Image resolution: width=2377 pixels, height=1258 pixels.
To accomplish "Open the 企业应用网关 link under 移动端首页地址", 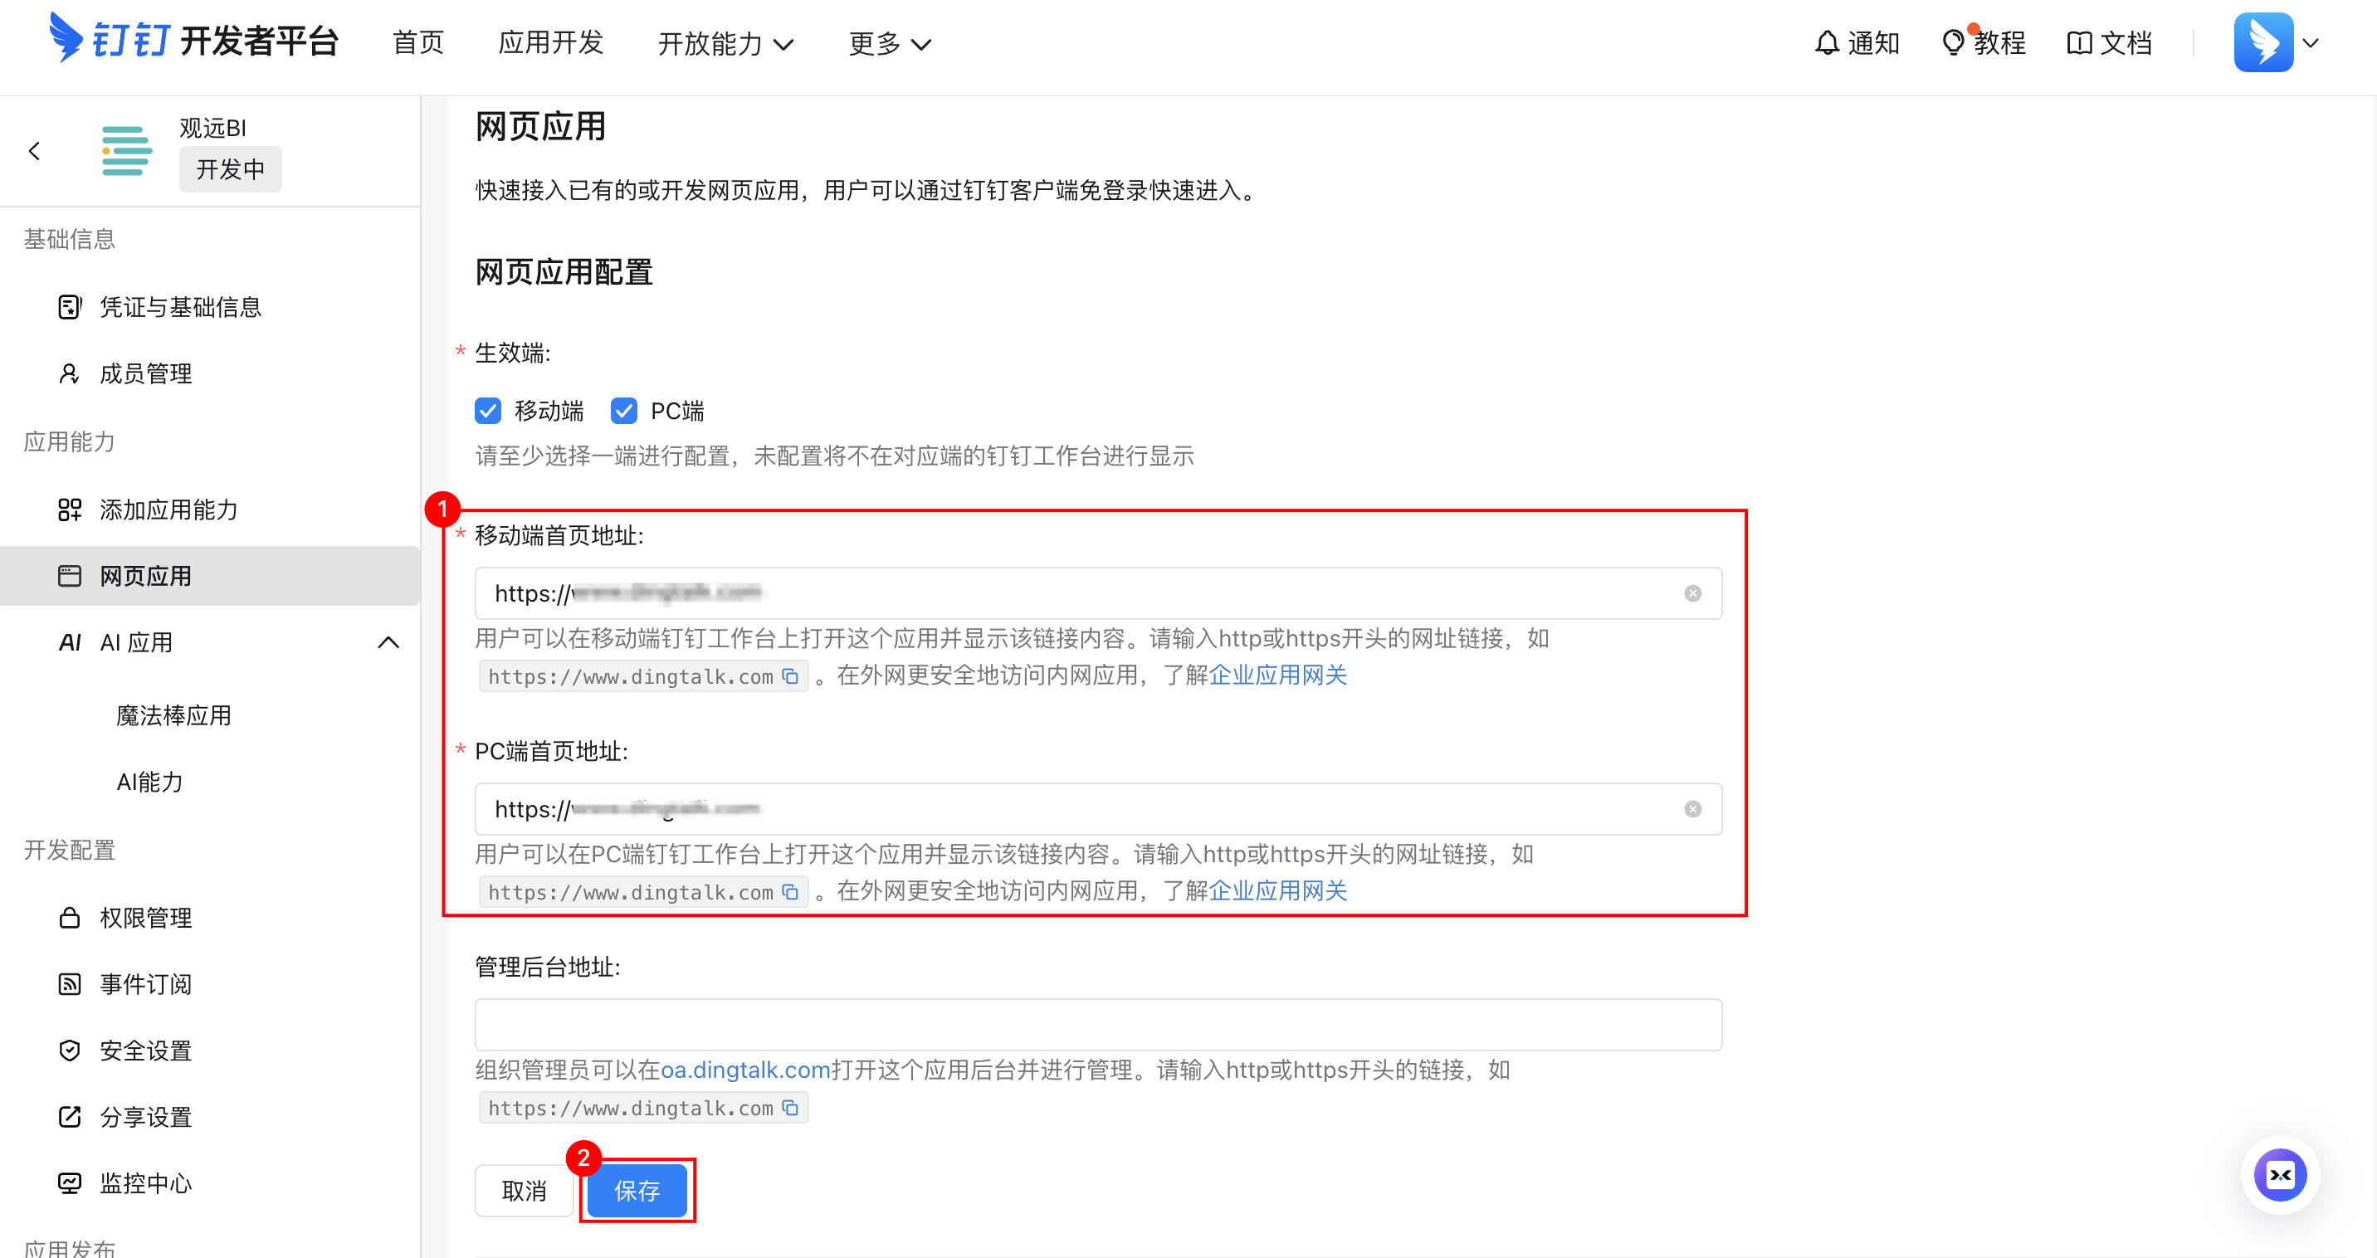I will point(1278,675).
